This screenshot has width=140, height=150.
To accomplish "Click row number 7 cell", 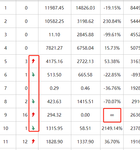I will (8, 88).
